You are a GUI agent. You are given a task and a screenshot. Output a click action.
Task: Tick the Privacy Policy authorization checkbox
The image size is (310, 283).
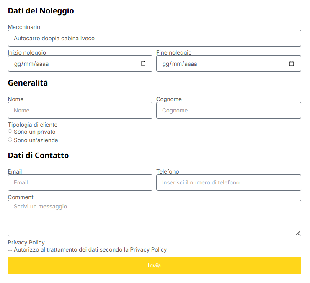tap(10, 249)
